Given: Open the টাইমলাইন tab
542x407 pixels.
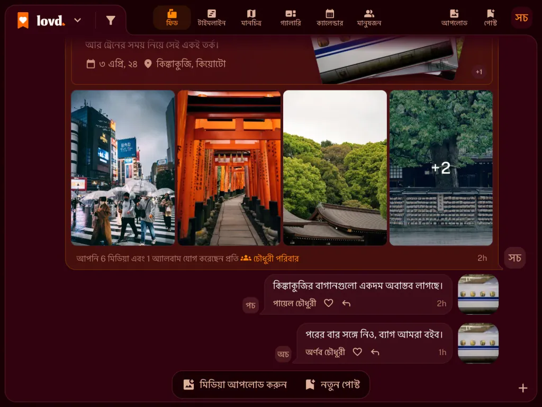Looking at the screenshot, I should [x=212, y=18].
